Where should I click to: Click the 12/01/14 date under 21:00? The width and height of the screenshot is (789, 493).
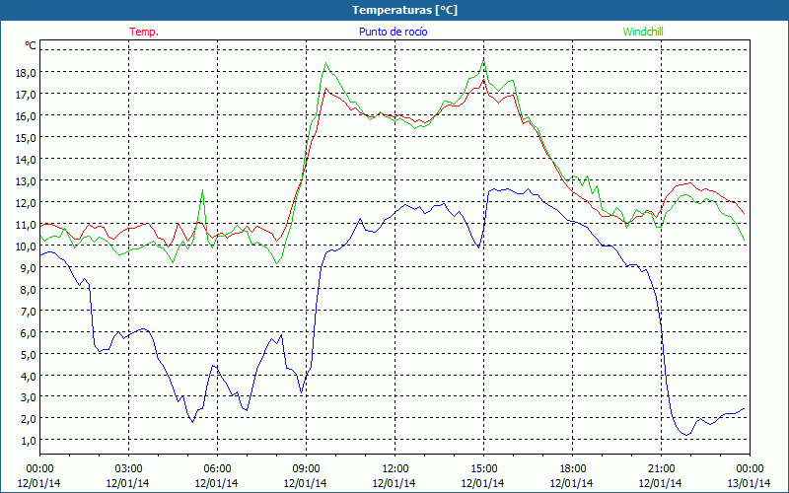coord(661,483)
